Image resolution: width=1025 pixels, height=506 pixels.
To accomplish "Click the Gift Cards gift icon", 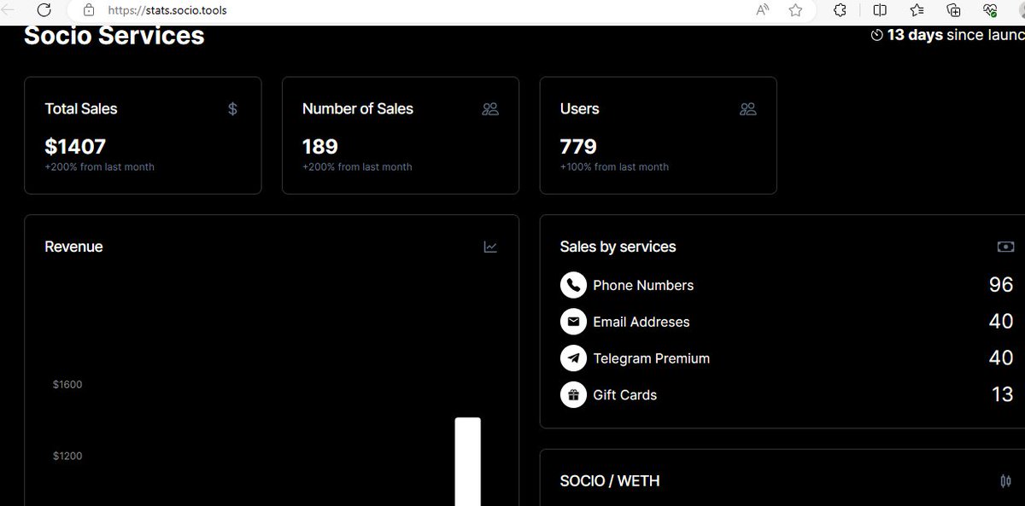I will [x=573, y=395].
